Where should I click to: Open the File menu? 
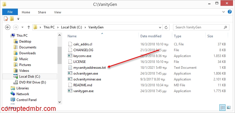[x=10, y=12]
